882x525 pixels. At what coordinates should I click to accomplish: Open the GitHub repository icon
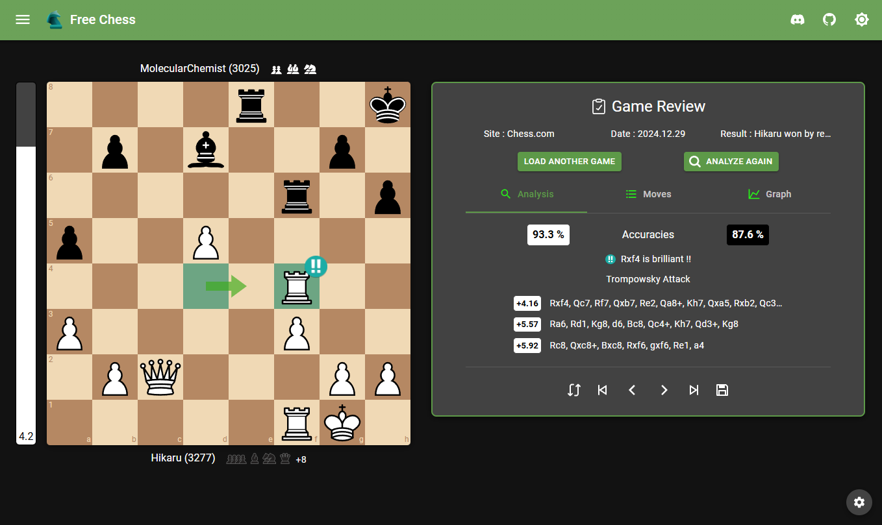[829, 19]
